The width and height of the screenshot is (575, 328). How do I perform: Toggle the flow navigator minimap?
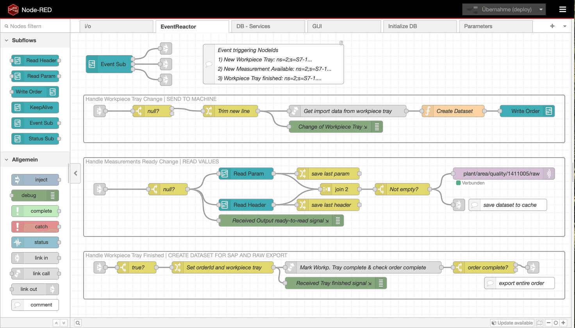[x=541, y=323]
